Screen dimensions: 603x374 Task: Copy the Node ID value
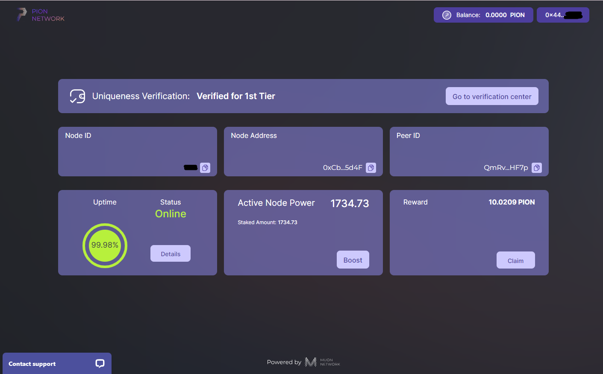[x=205, y=168]
